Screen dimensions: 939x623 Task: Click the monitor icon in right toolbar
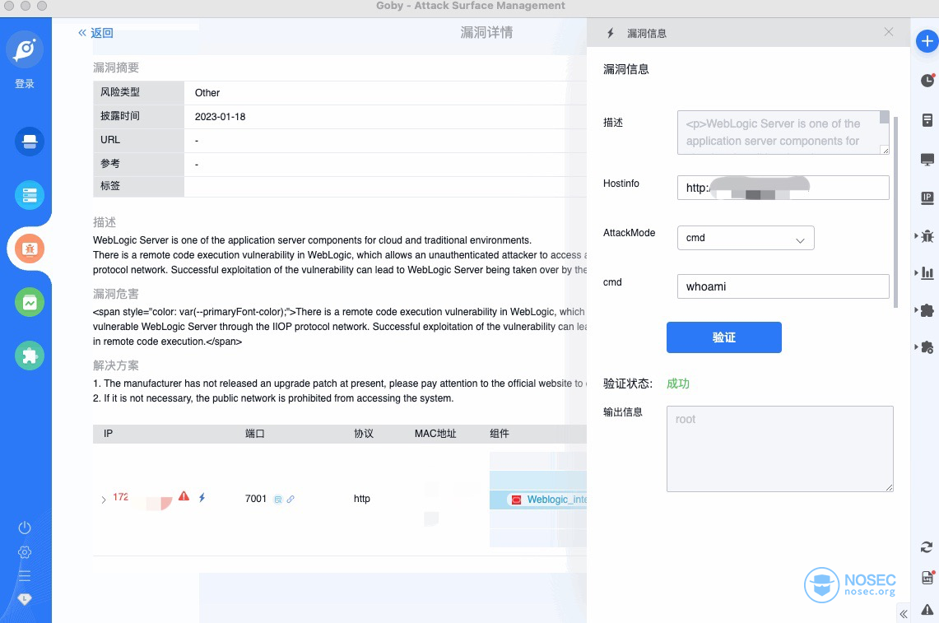[927, 160]
